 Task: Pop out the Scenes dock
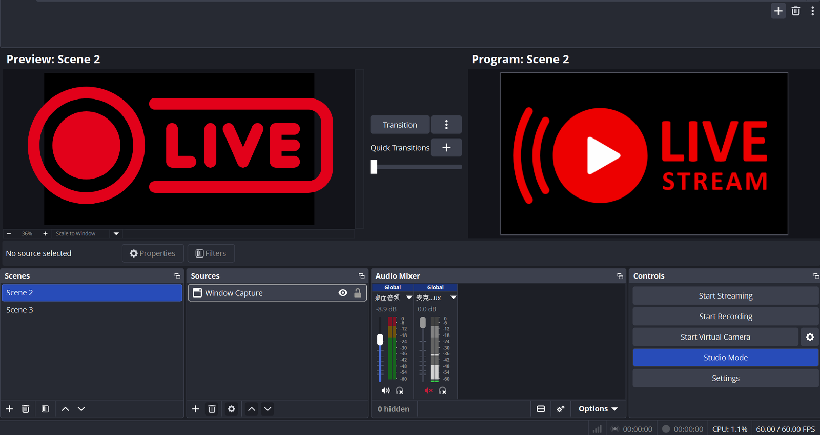coord(177,276)
